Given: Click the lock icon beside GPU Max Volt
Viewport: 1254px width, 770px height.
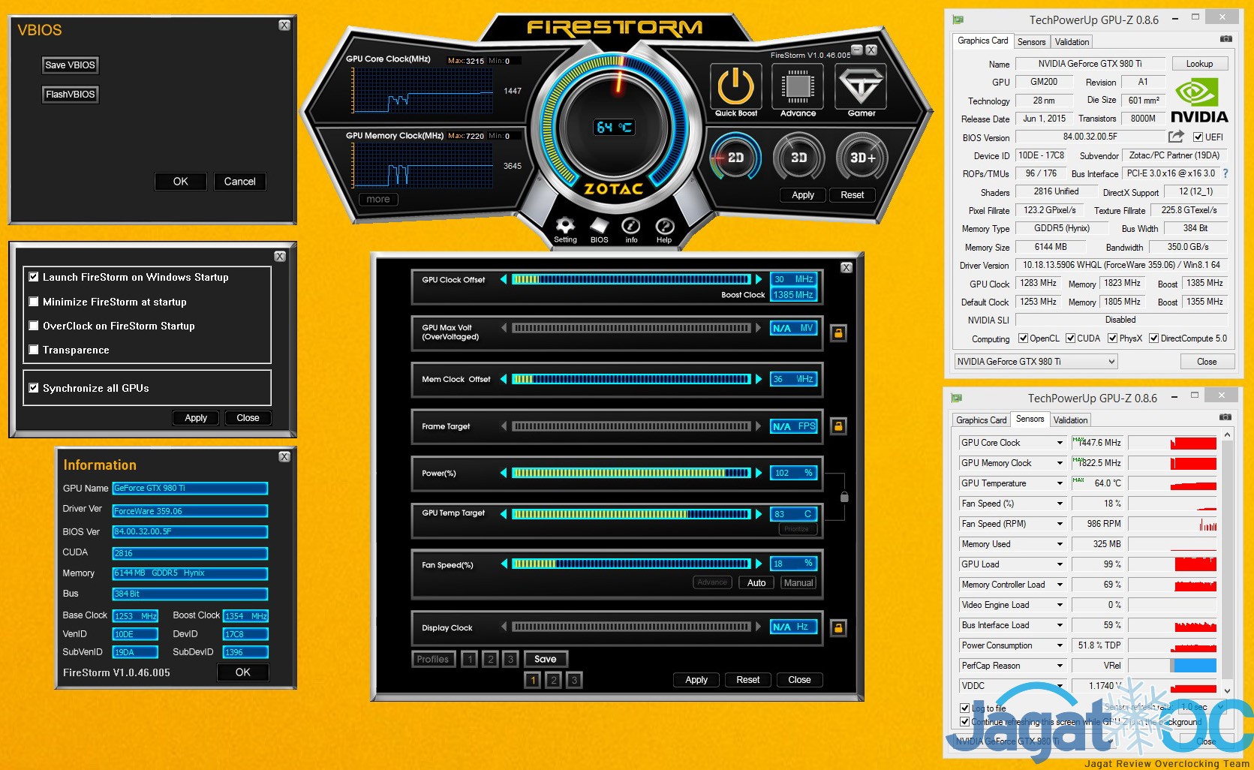Looking at the screenshot, I should tap(838, 332).
